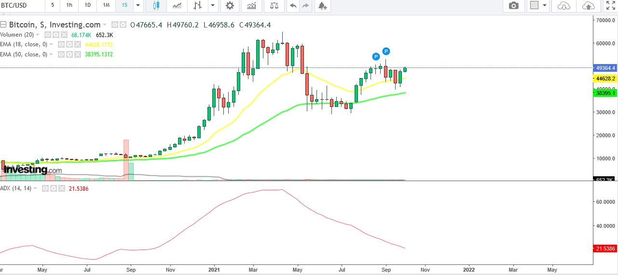Expand EMA (50, close, 0) dropdown arrow
618x275 pixels.
tap(51, 54)
